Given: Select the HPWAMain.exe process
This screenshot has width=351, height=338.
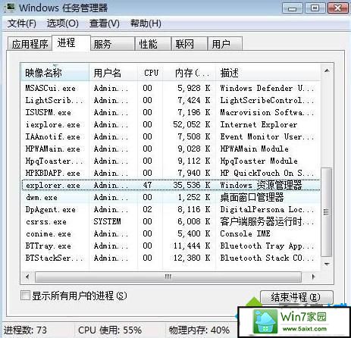Looking at the screenshot, I should [x=171, y=149].
